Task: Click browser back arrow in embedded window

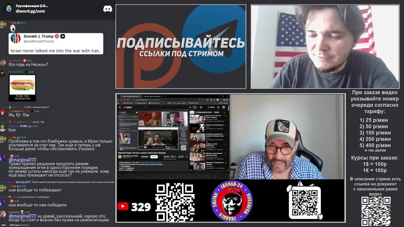Action: pos(118,100)
